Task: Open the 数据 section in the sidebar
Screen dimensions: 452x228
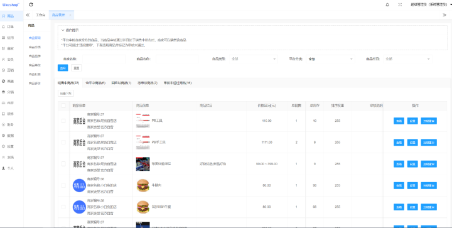Action: [x=11, y=136]
